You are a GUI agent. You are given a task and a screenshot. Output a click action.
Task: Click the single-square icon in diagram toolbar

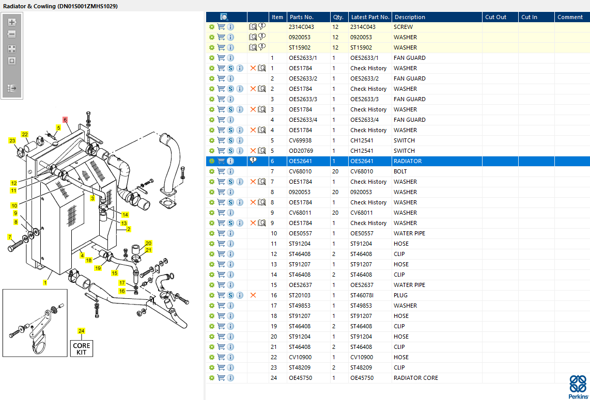point(12,61)
